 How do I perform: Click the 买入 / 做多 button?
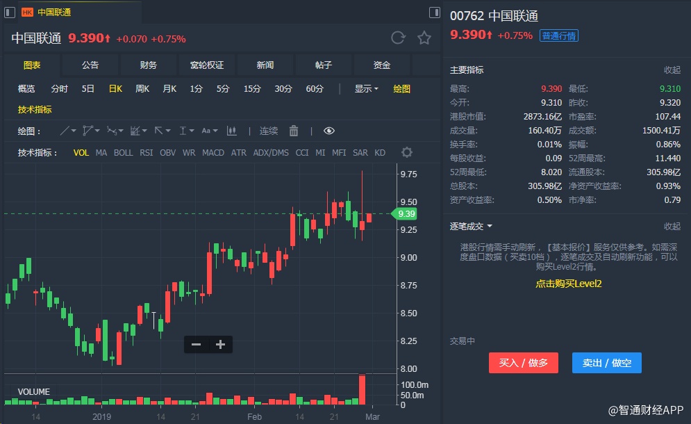click(524, 363)
